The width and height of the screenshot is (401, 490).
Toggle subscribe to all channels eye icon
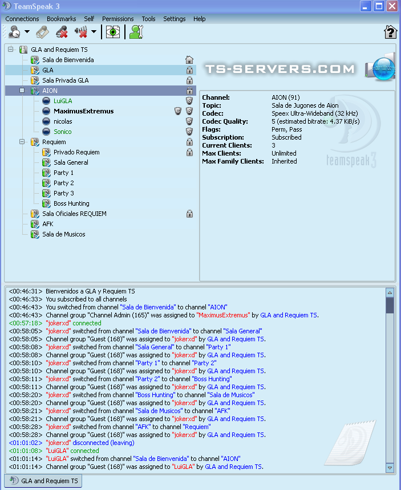click(x=113, y=32)
